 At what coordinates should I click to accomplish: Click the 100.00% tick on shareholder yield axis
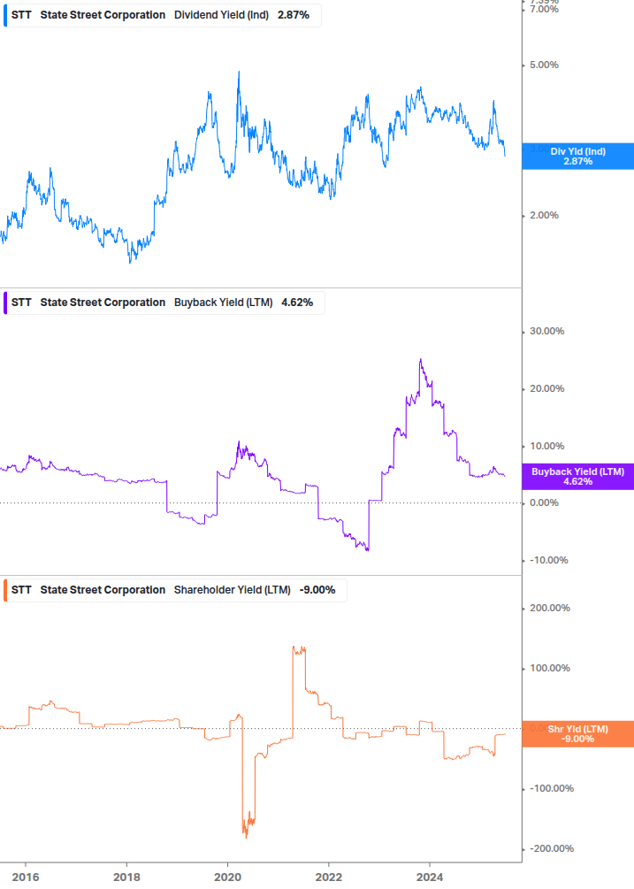tap(550, 669)
